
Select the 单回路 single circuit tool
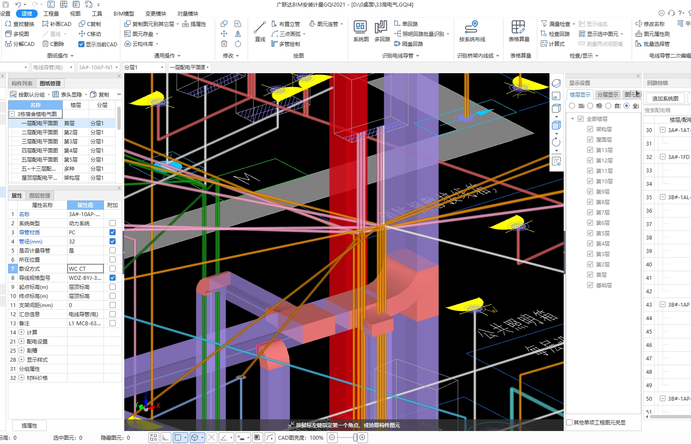[406, 24]
